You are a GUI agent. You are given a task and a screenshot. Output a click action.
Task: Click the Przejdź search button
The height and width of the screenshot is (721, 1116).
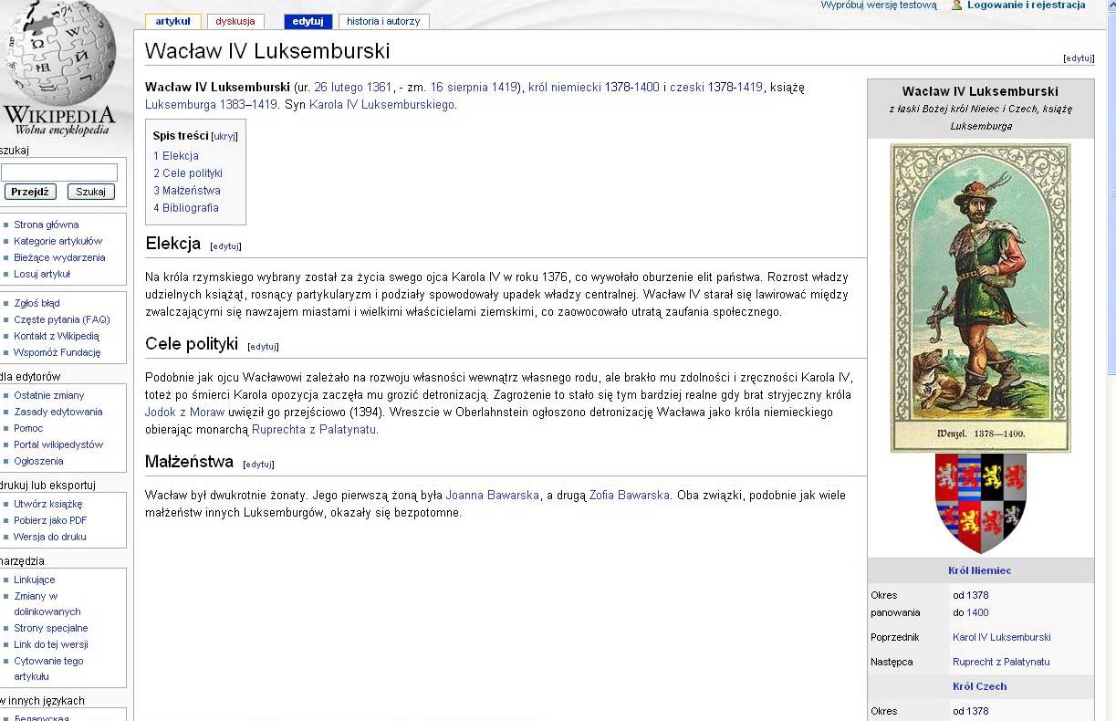(31, 192)
